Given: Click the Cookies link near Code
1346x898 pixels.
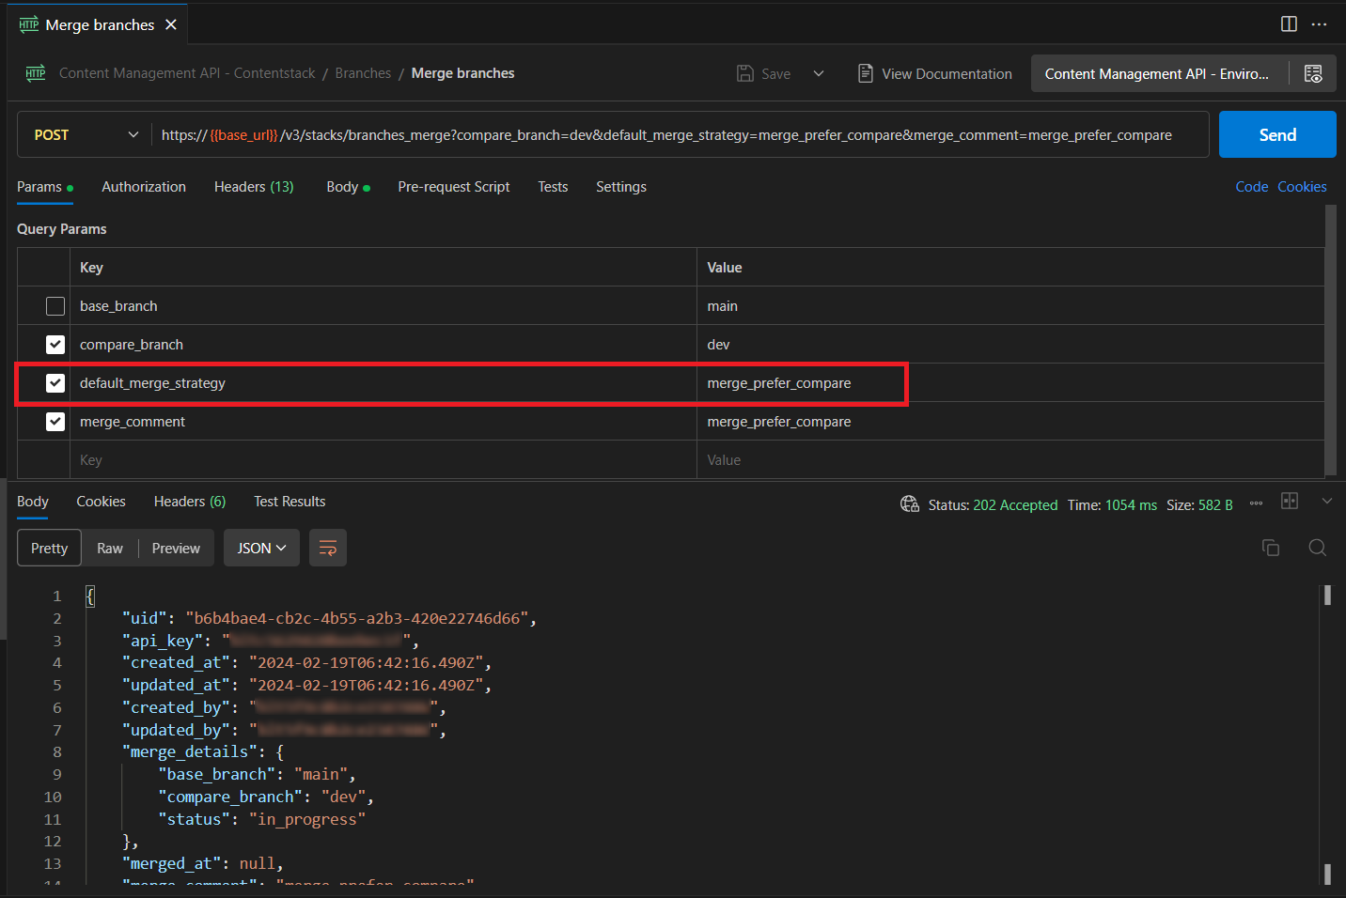Looking at the screenshot, I should [1302, 187].
